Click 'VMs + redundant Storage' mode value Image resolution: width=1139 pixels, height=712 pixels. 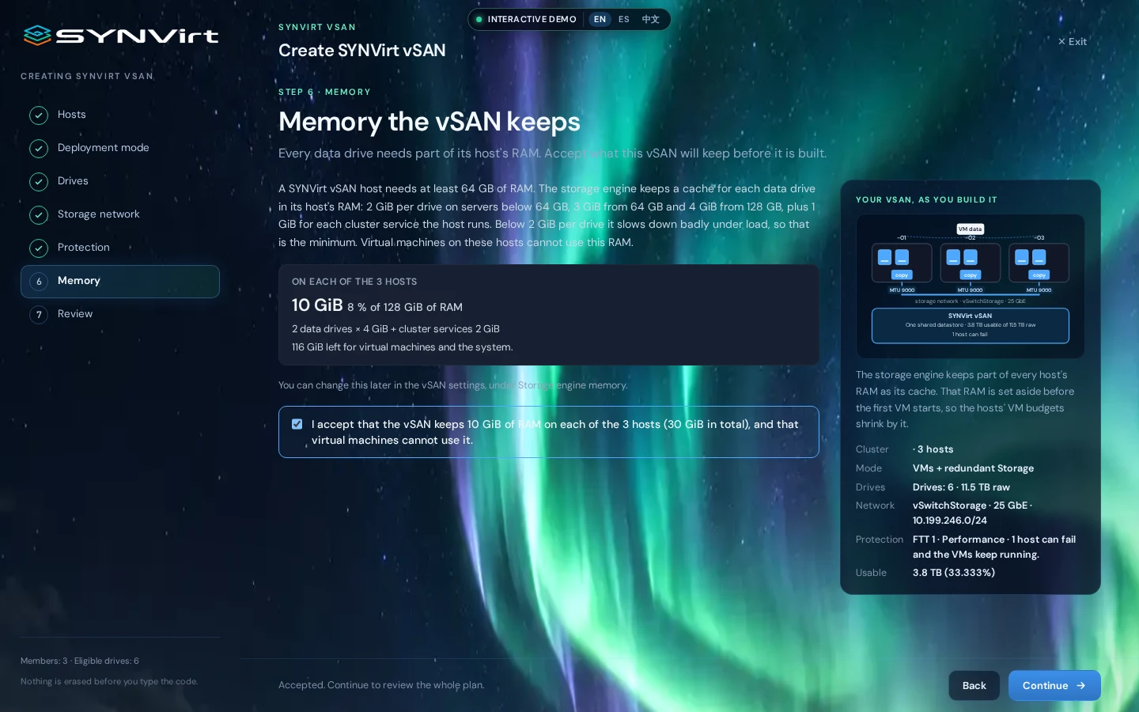pyautogui.click(x=974, y=468)
